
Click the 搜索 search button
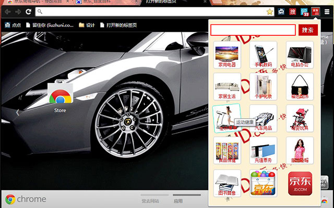[308, 30]
